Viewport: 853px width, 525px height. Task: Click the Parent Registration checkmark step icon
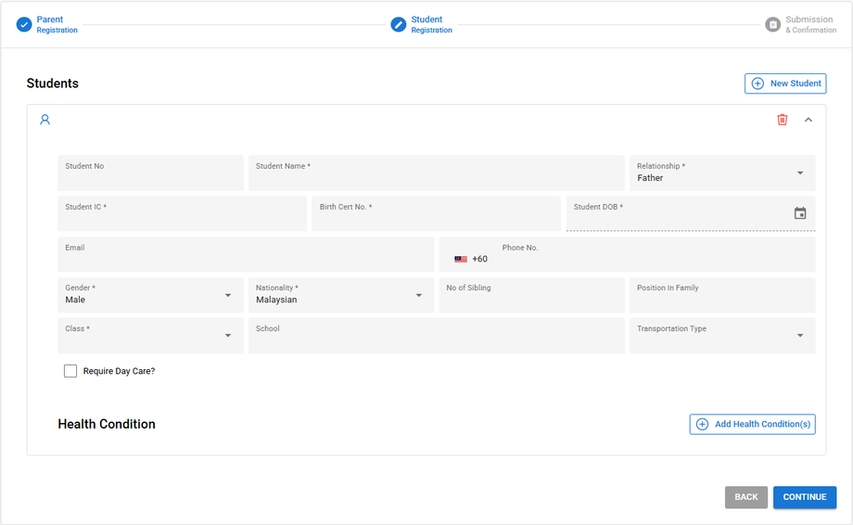(x=24, y=24)
